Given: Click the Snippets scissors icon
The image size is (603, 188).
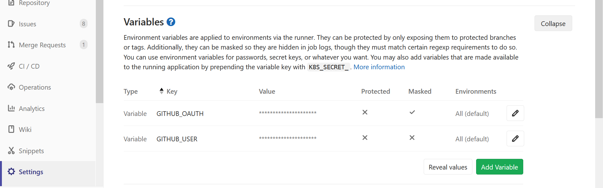Looking at the screenshot, I should click(x=11, y=151).
